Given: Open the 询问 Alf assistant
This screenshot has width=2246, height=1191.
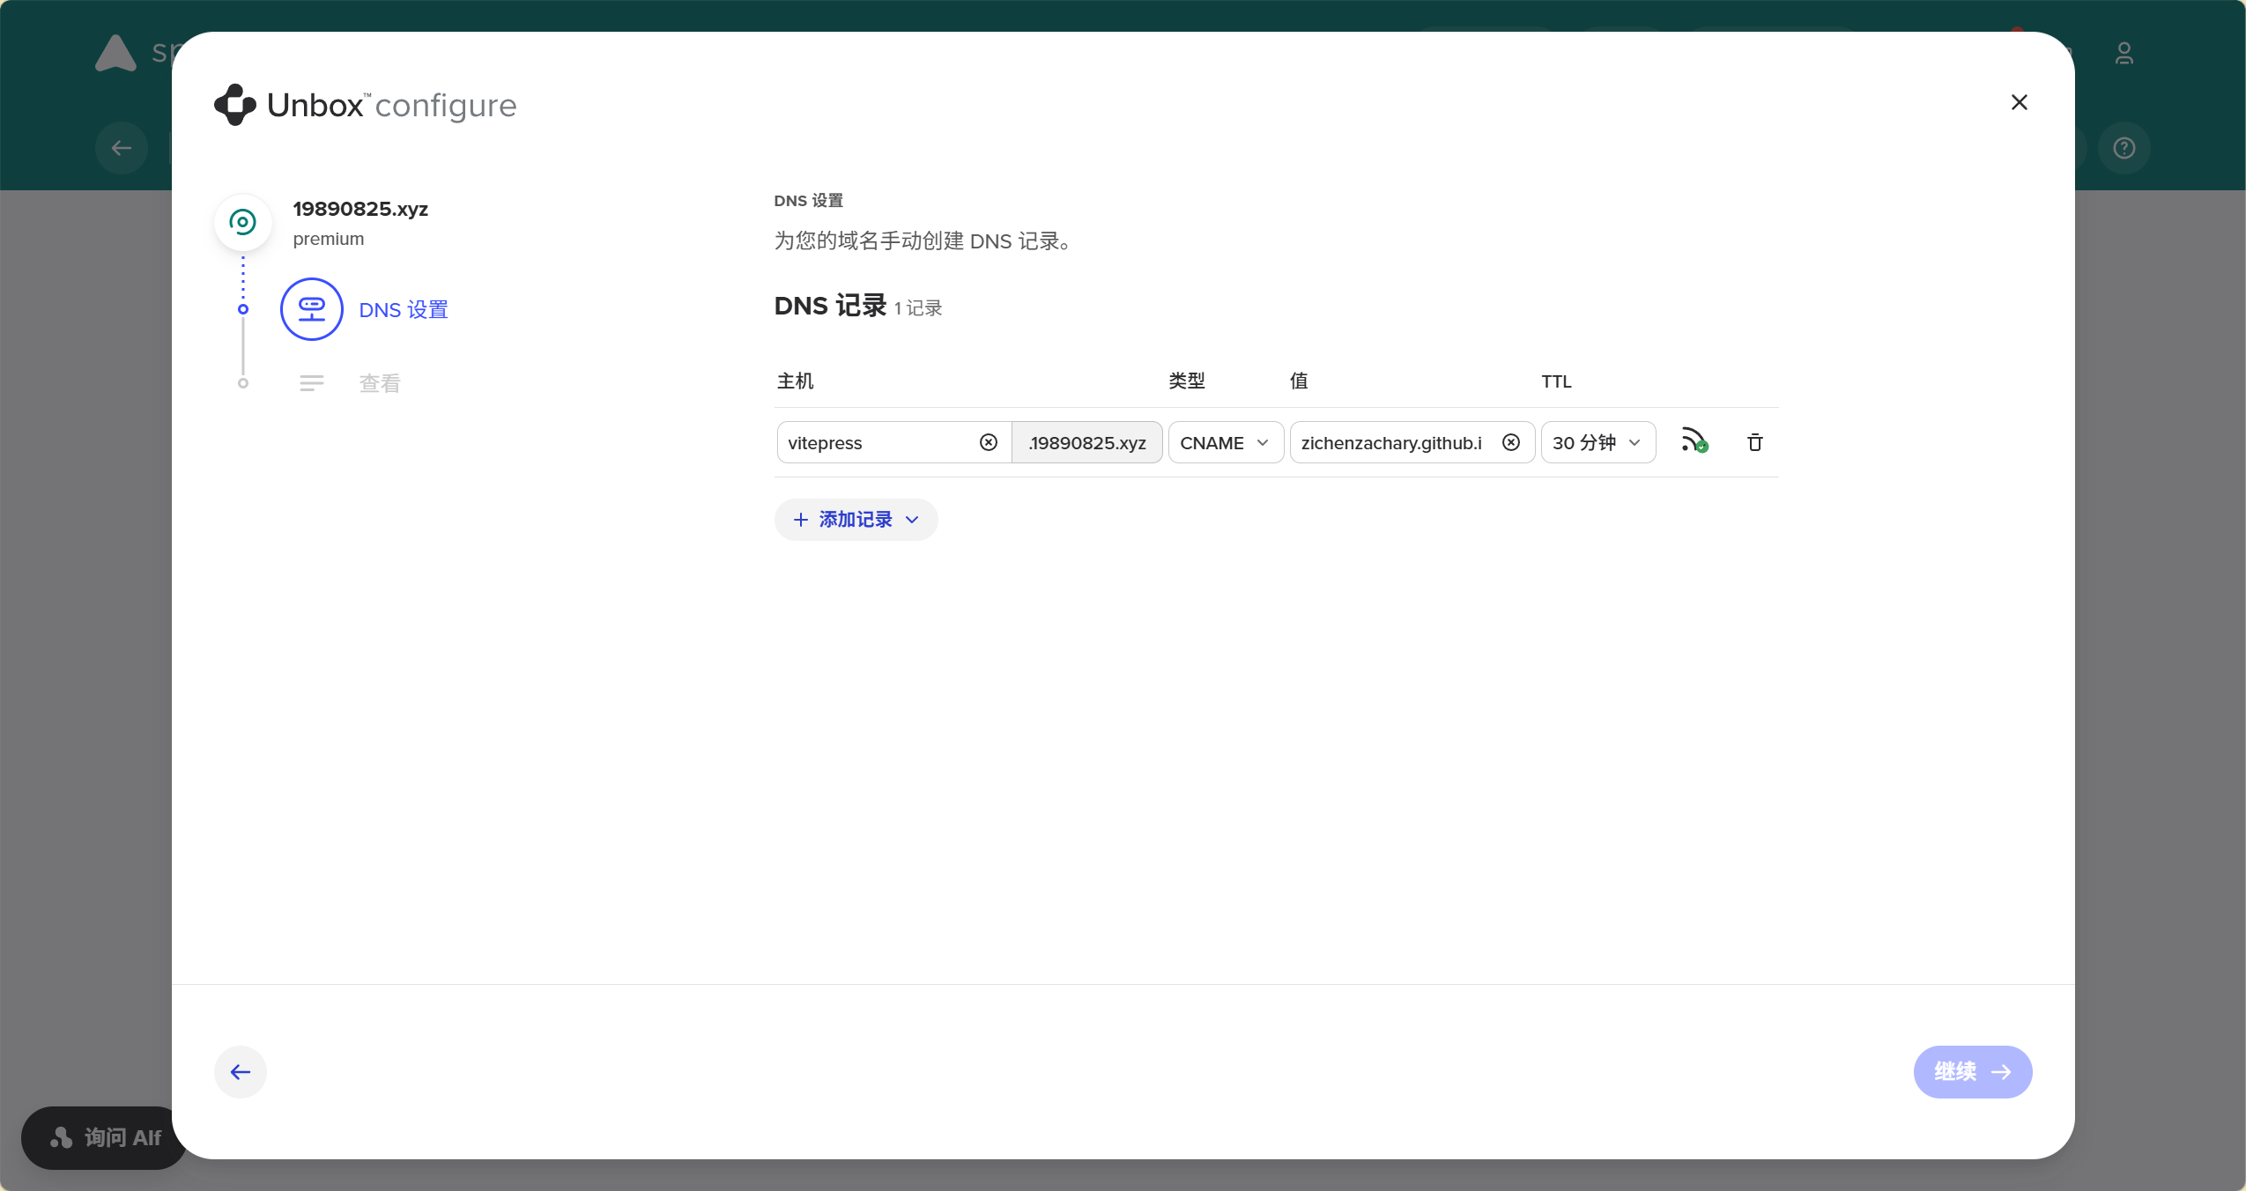Looking at the screenshot, I should point(102,1137).
